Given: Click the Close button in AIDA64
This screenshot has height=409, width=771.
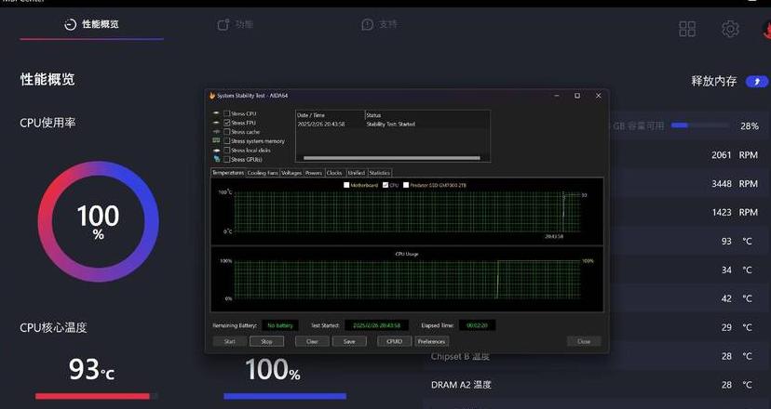Looking at the screenshot, I should tap(584, 341).
